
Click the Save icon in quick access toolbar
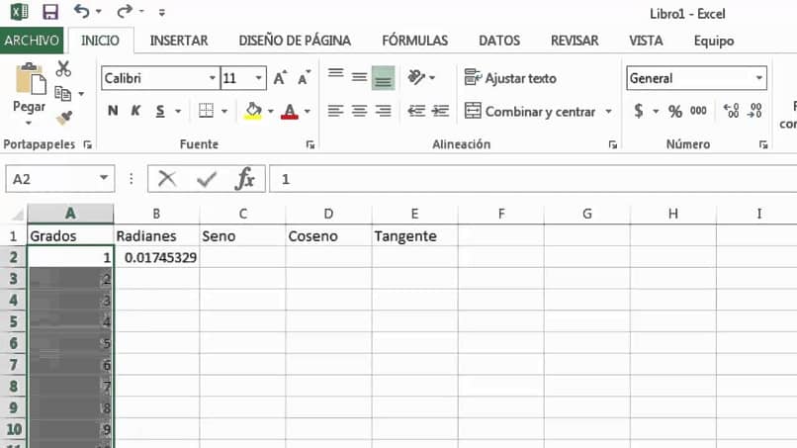[x=50, y=12]
